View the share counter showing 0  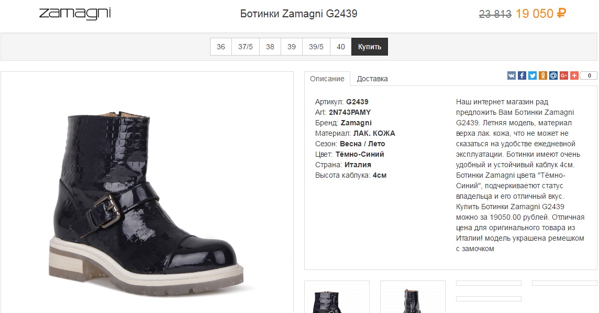(589, 75)
